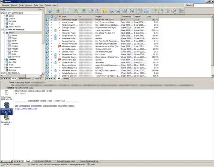Click the delete message trash icon
The image size is (214, 167).
pyautogui.click(x=132, y=11)
